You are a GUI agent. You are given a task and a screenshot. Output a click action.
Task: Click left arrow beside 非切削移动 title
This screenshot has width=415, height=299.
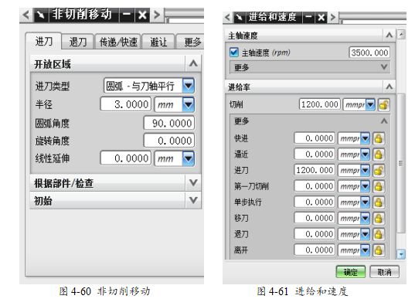[x=26, y=15]
